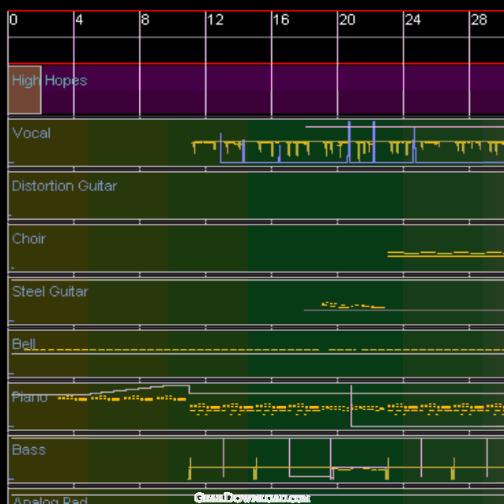
Task: Click the Steel Guitar yellow note cluster
Action: tap(353, 305)
